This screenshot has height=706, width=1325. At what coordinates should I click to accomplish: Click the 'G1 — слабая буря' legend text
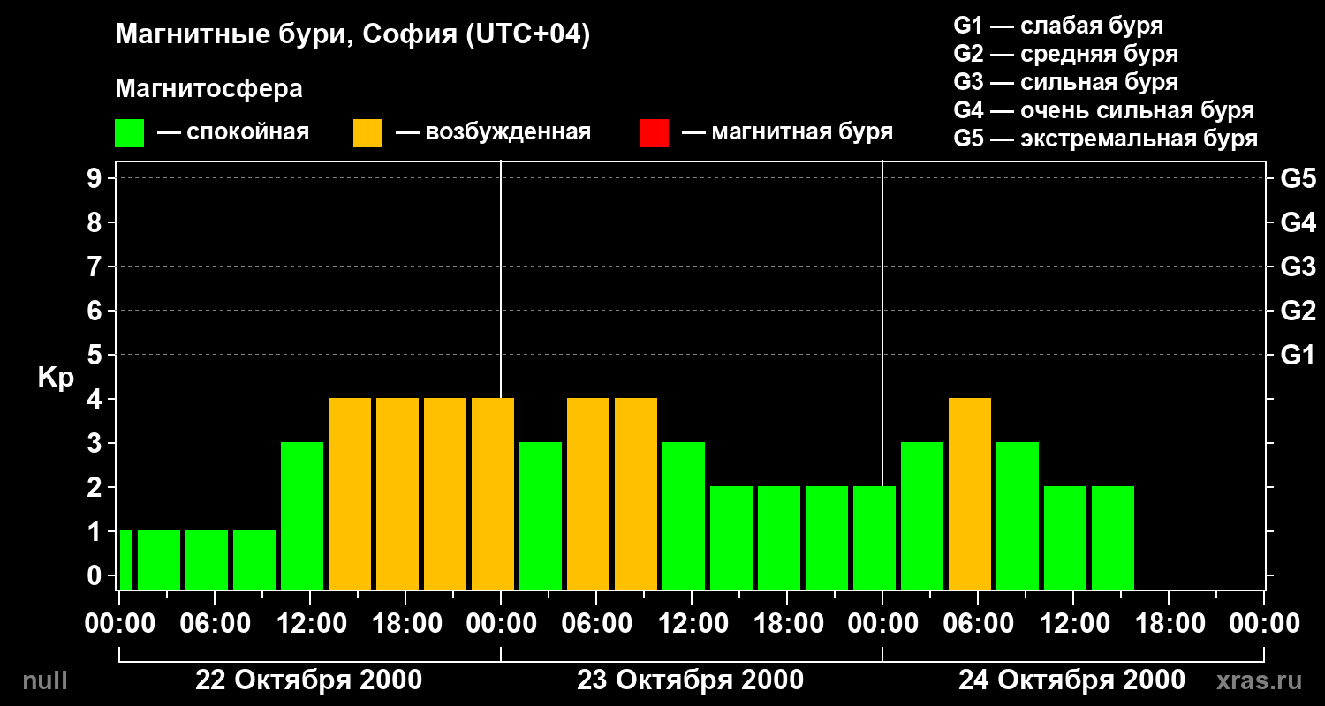pyautogui.click(x=1058, y=26)
